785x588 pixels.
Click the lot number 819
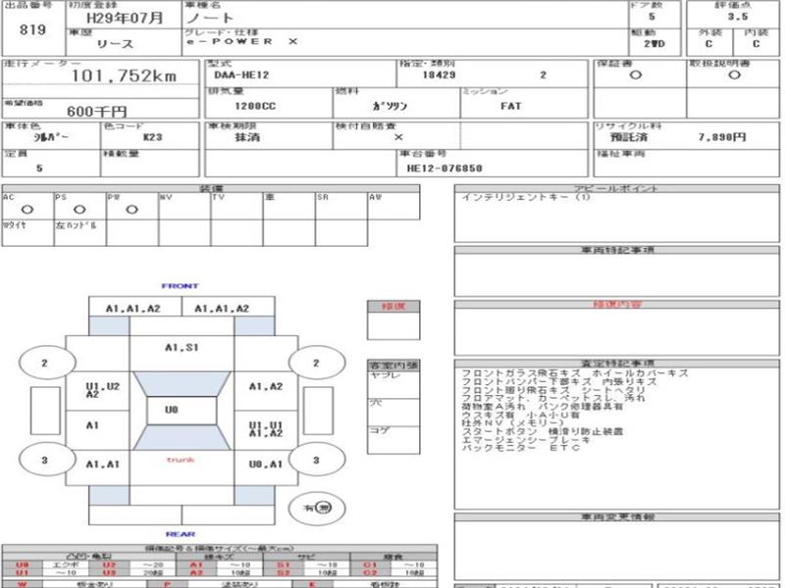coord(32,30)
